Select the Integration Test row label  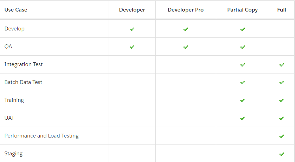24,64
